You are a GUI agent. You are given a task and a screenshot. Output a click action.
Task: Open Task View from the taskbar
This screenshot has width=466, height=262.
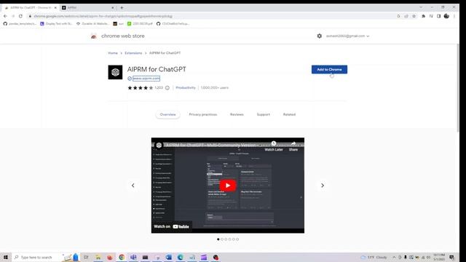click(x=86, y=257)
